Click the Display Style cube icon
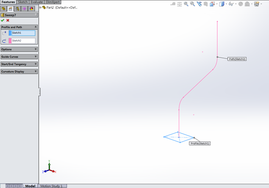 [x=222, y=4]
